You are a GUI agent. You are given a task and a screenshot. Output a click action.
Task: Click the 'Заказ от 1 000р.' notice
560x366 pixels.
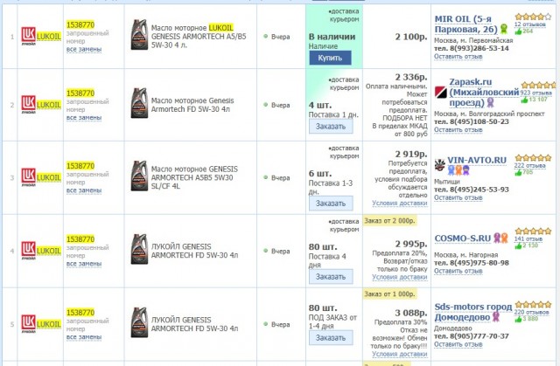(389, 294)
